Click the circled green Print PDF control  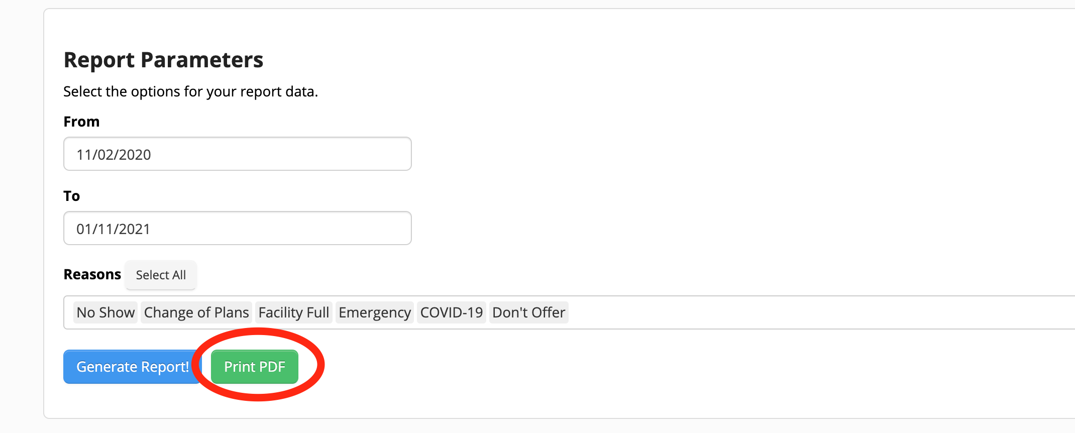[x=254, y=367]
